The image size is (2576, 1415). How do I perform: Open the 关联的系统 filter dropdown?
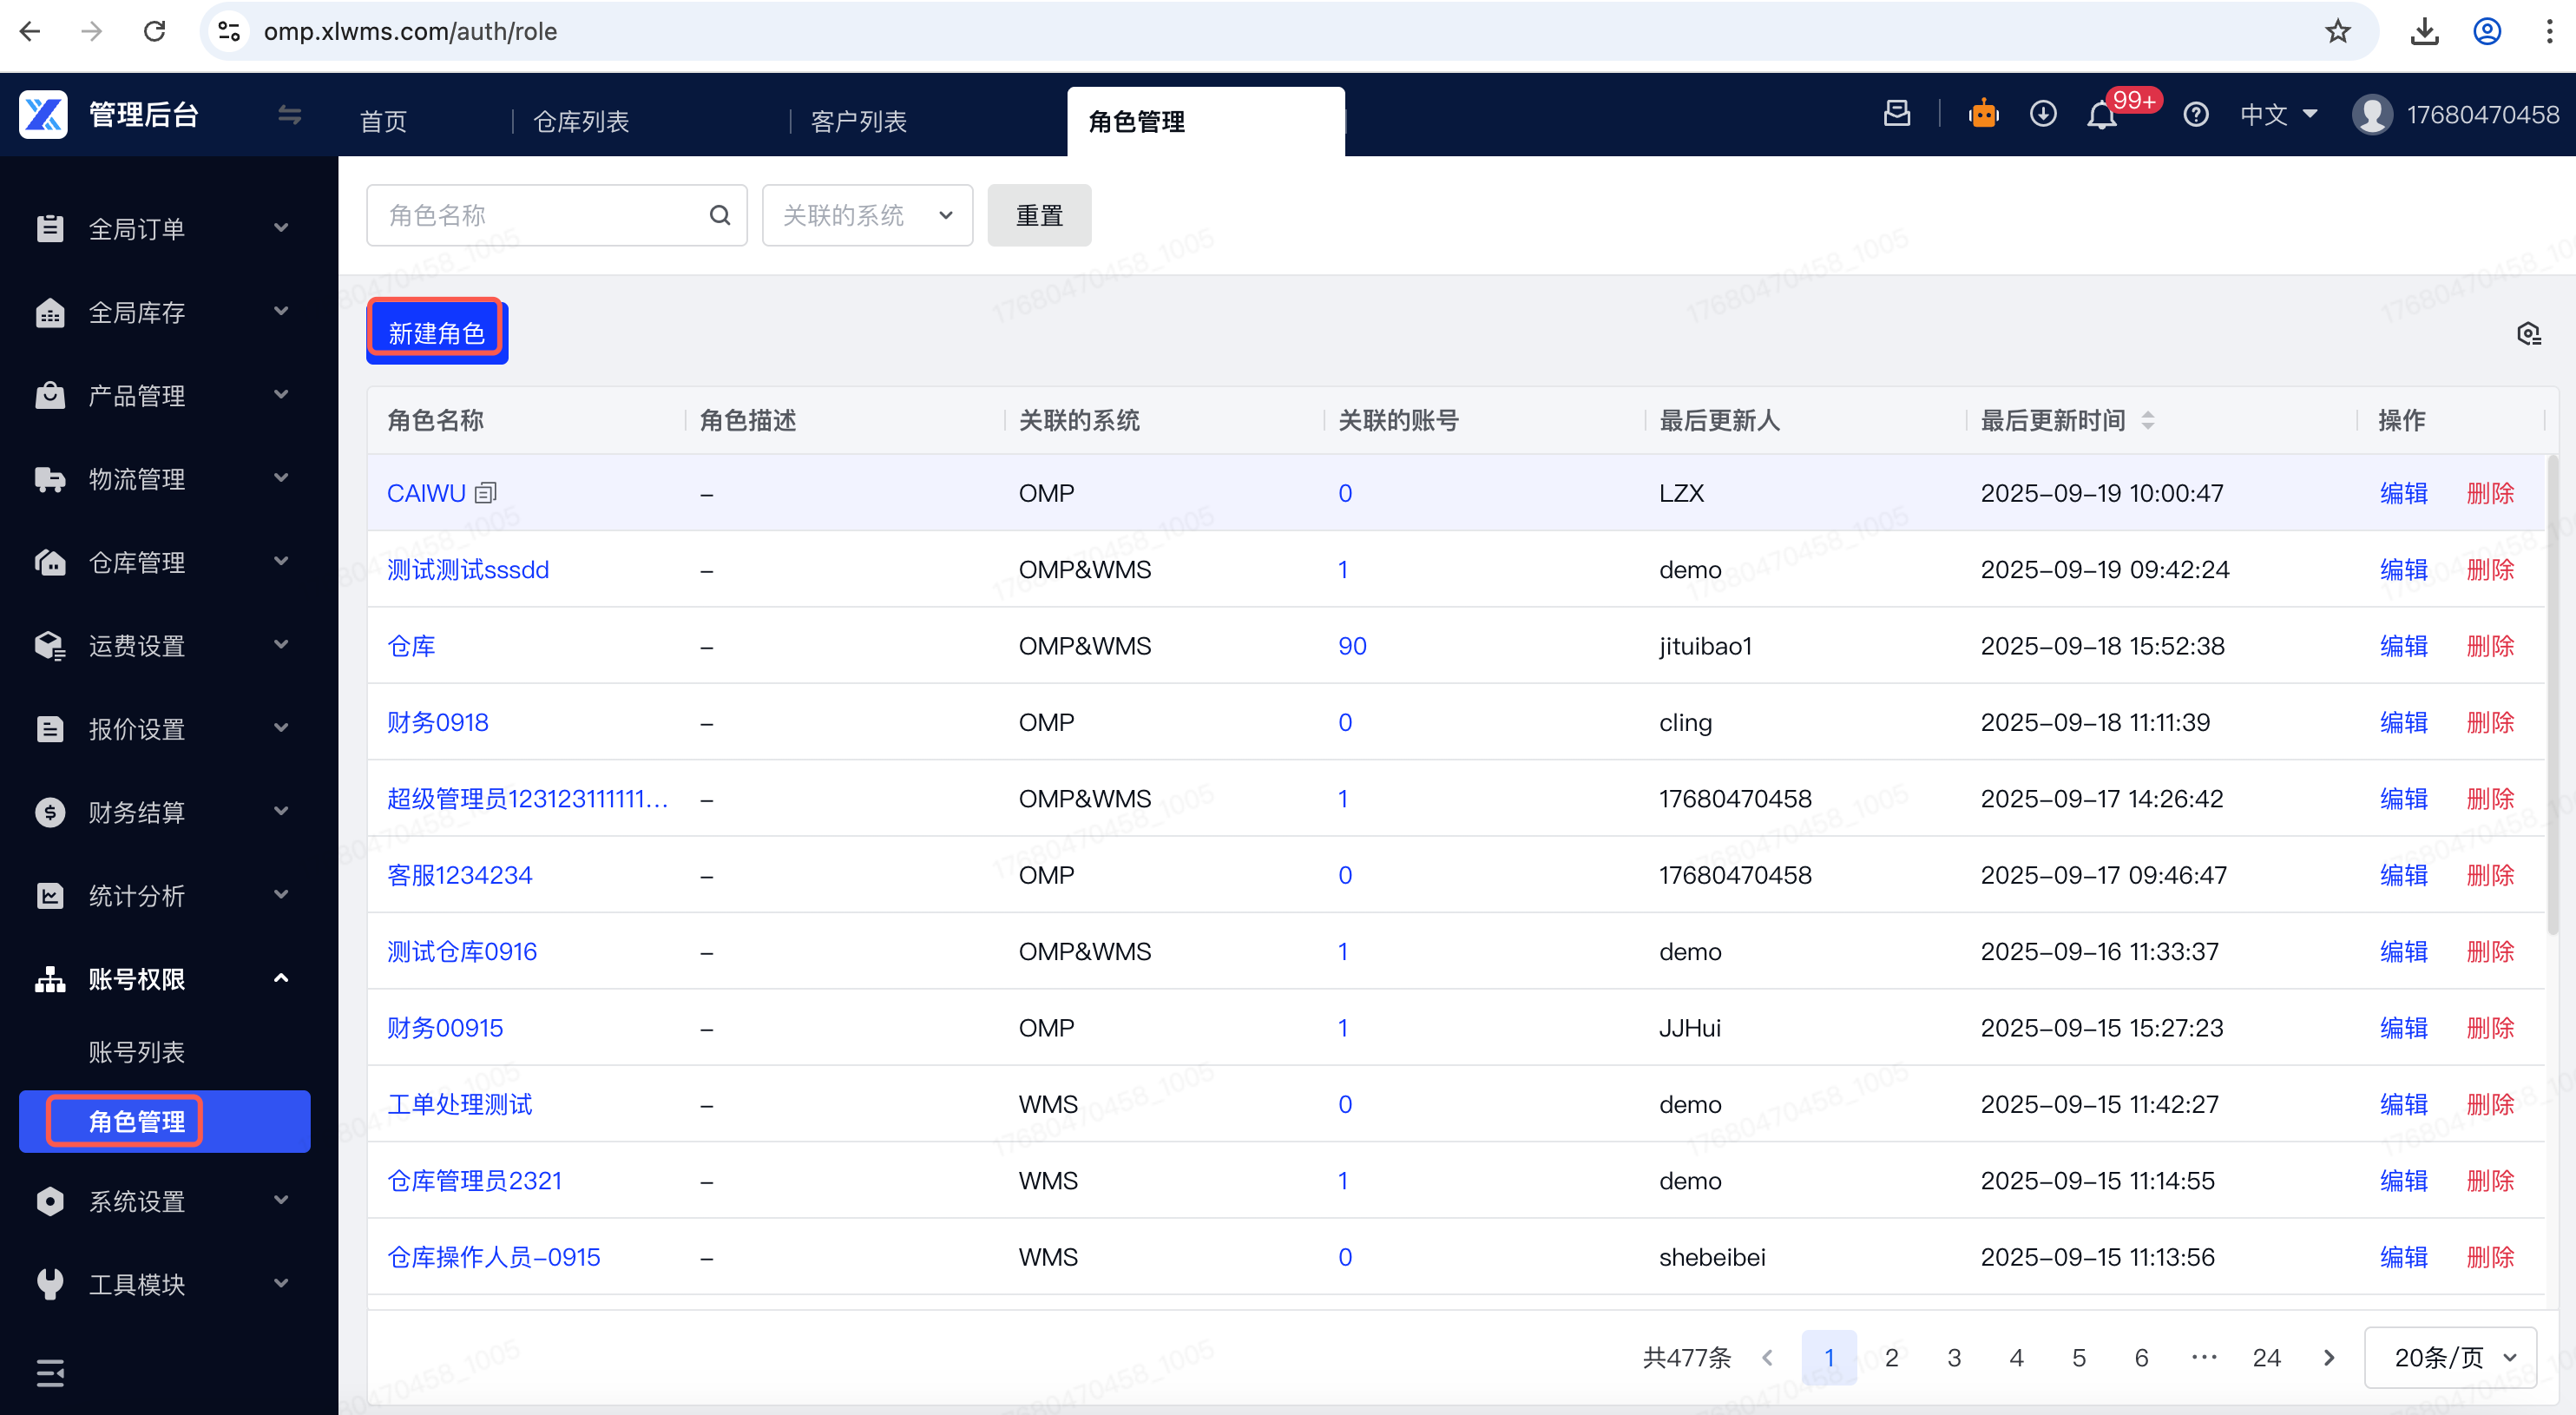[x=866, y=215]
